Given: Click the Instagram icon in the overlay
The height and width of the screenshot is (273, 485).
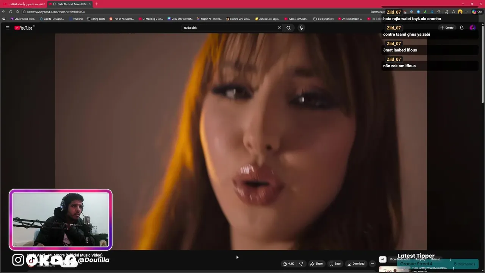Looking at the screenshot, I should coord(18,260).
